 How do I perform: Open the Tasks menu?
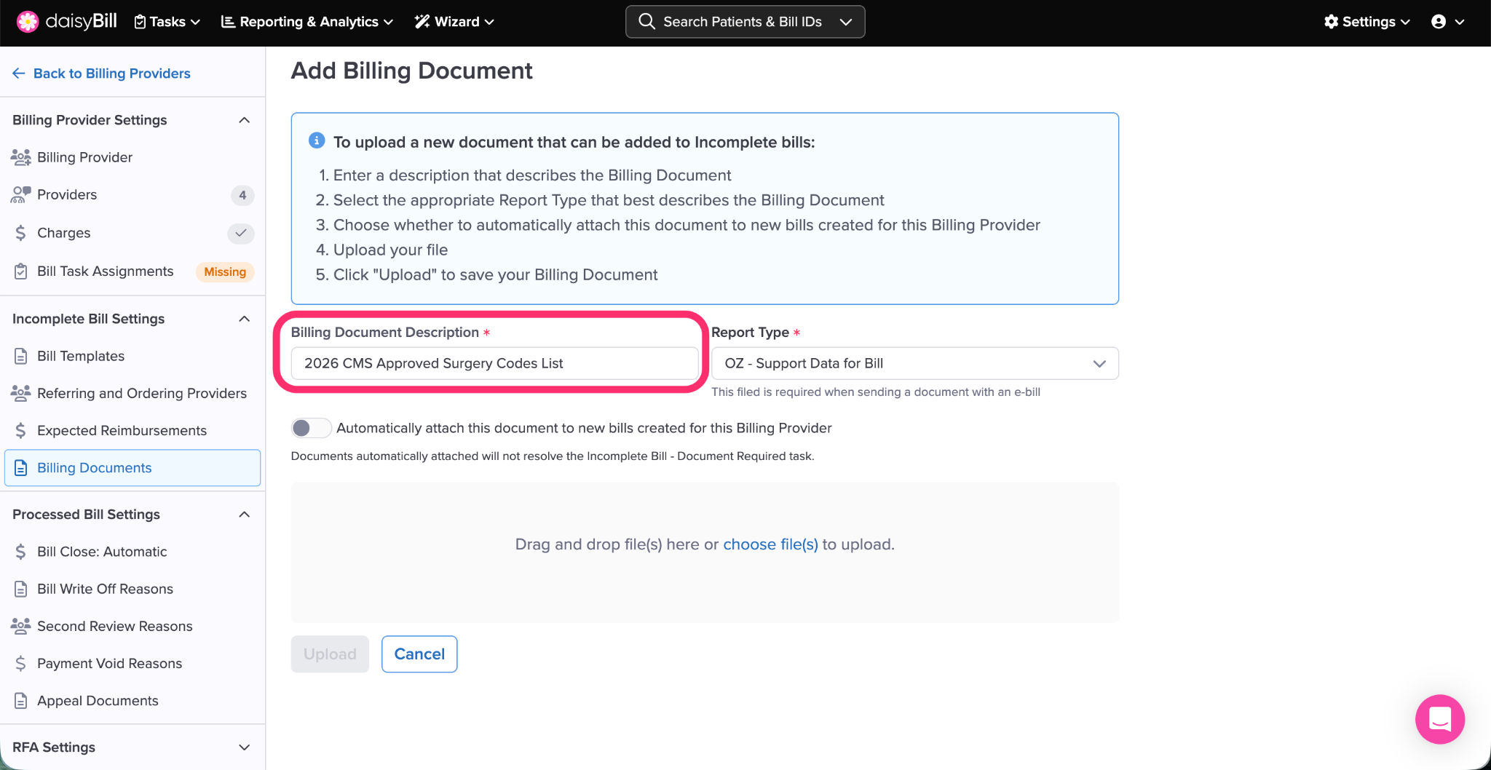click(167, 22)
